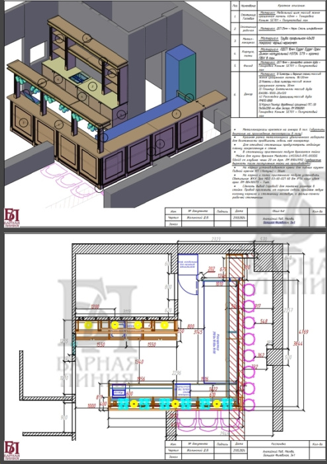Screen dimensions: 327x464
Task: Click the 1340 dimension between the counters
Action: click(x=139, y=362)
